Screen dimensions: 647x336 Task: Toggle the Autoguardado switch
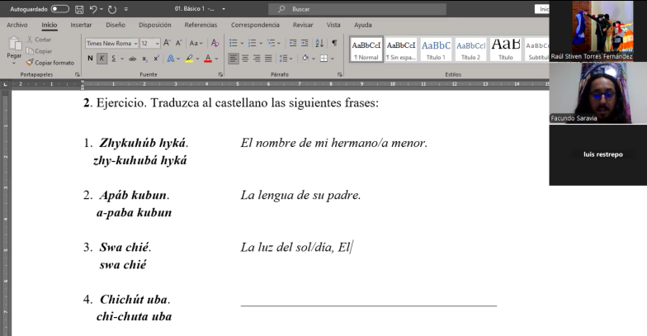tap(59, 8)
